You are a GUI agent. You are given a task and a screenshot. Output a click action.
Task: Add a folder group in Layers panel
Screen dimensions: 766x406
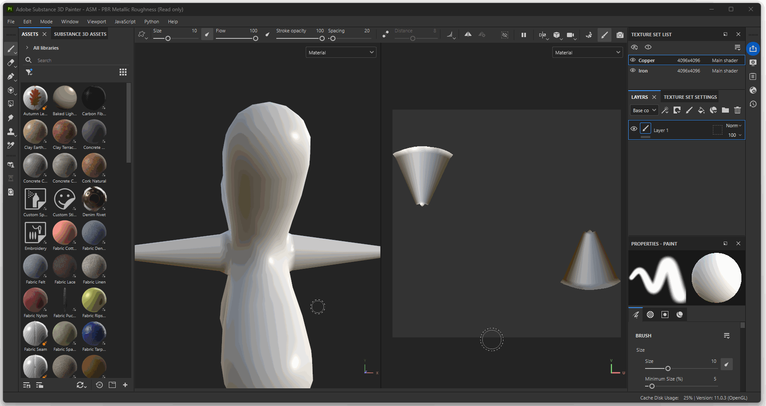[x=725, y=110]
